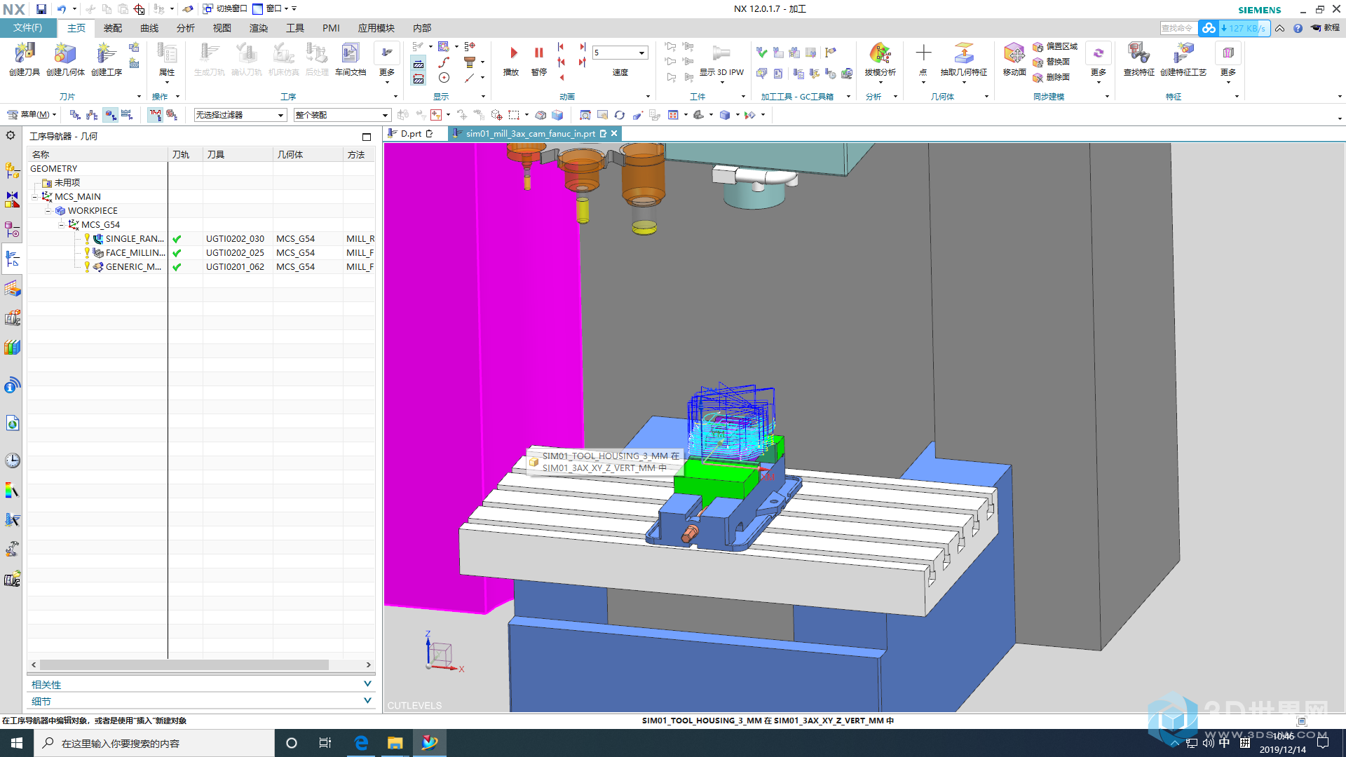Select the FACE_MILLIN... operation row
1346x757 pixels.
click(x=201, y=253)
